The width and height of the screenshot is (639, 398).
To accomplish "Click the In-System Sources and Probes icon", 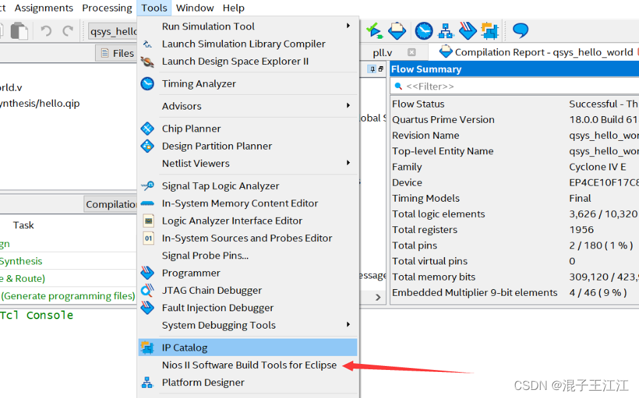I will (x=149, y=238).
